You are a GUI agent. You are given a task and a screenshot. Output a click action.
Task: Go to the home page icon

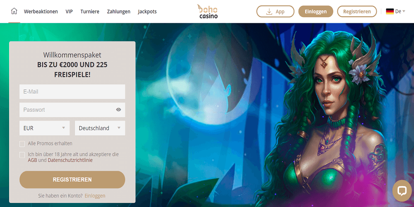click(14, 11)
